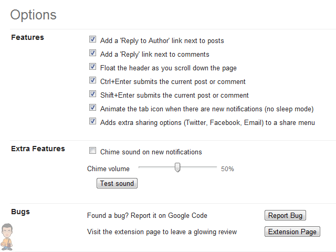This screenshot has height=252, width=336.
Task: Uncheck Shift+Enter submits post option
Action: pos(92,94)
